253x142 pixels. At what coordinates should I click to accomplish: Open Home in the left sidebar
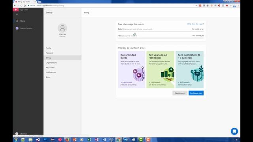[23, 21]
